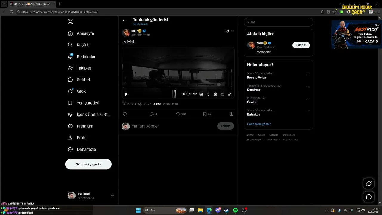Repost the post with 14 reposts
The height and width of the screenshot is (215, 382).
click(x=153, y=114)
